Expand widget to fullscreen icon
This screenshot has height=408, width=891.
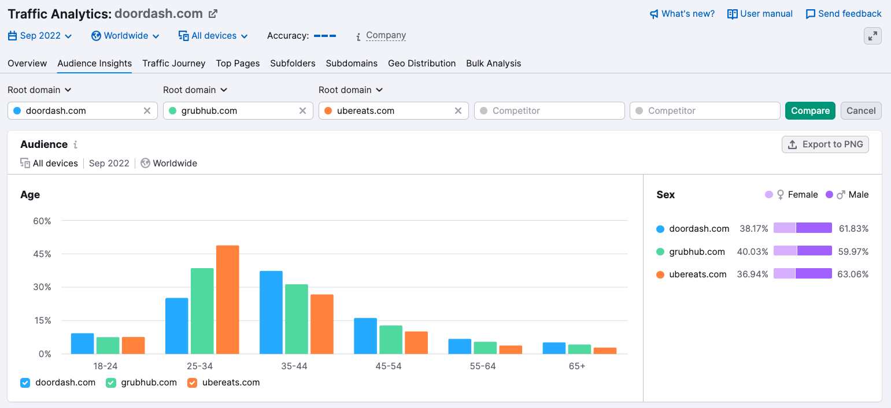coord(872,36)
